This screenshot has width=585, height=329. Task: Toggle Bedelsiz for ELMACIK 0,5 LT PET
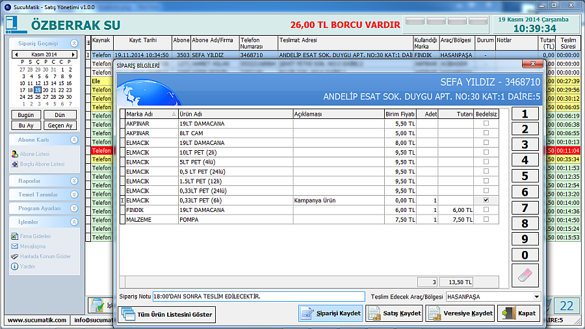point(486,171)
